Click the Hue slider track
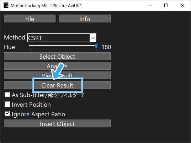Image resolution: width=191 pixels, height=143 pixels. click(x=63, y=46)
